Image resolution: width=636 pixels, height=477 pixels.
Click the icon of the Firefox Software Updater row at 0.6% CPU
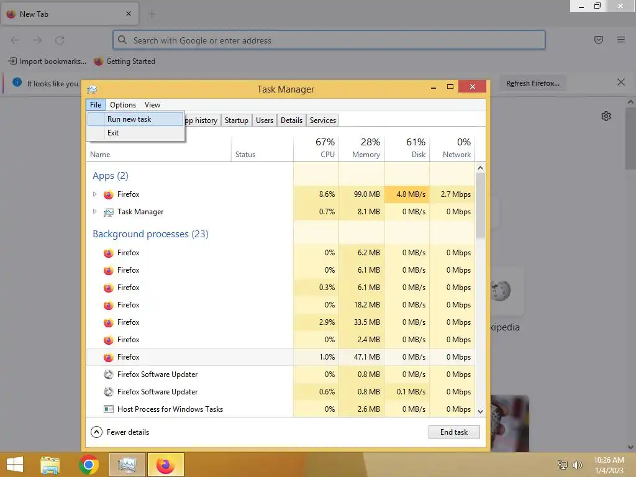tap(108, 392)
